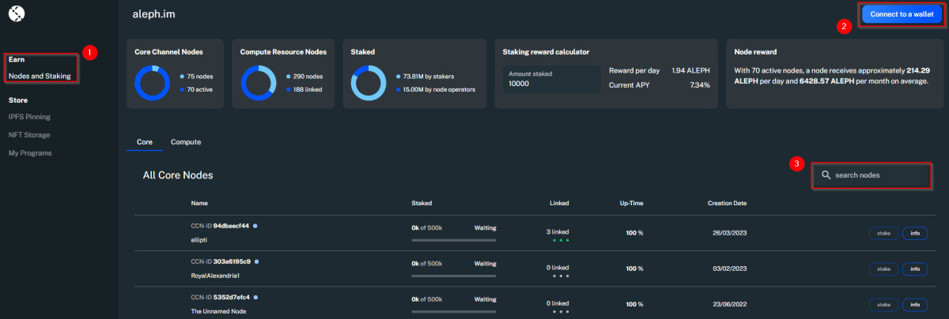Click the Staked donut chart
949x319 pixels.
click(x=369, y=83)
